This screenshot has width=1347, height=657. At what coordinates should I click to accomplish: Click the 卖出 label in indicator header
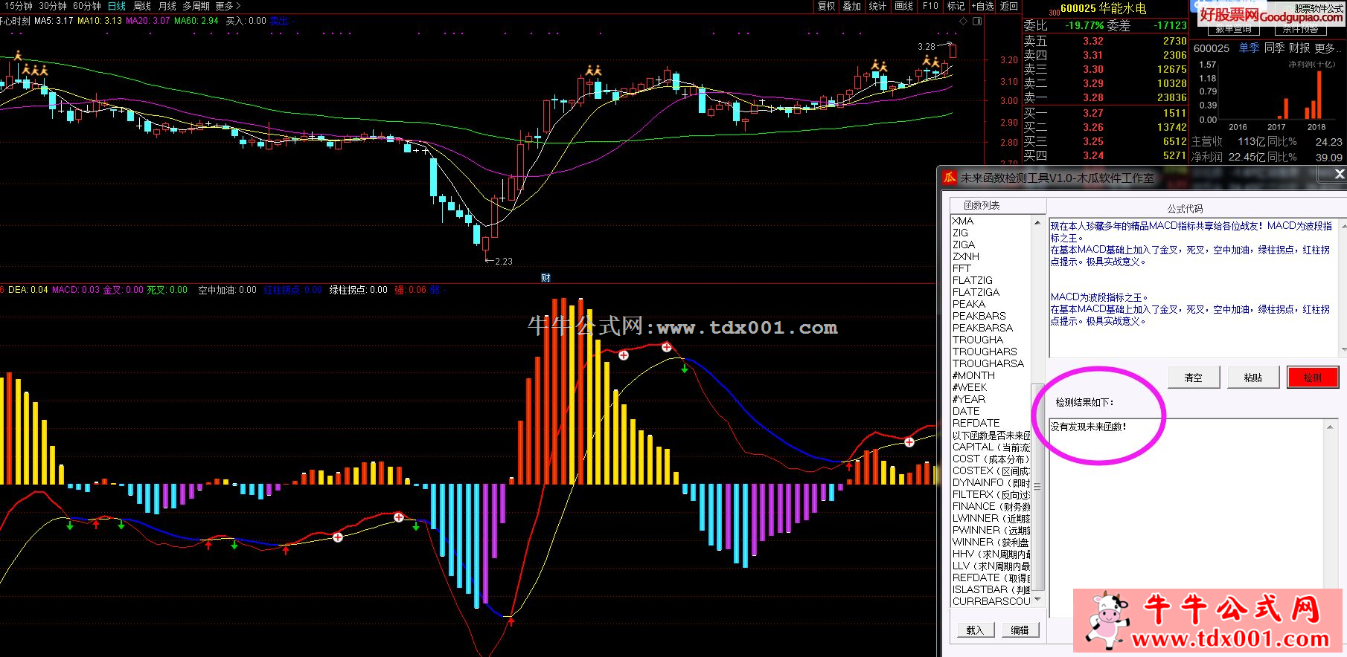tap(280, 21)
